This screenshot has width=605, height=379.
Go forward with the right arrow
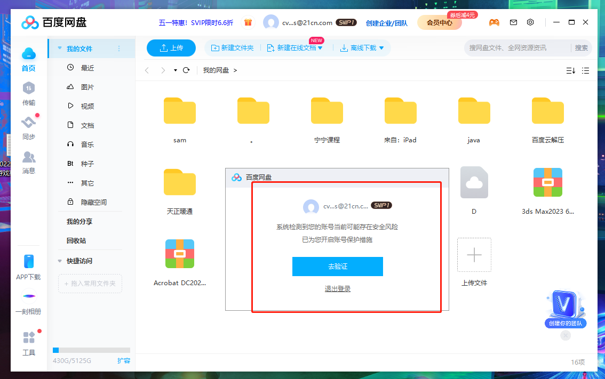[163, 70]
